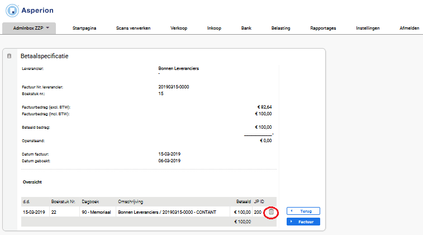Screen dimensions: 423x235
Task: Select Datum factuur value 15-03-2019
Action: point(169,154)
